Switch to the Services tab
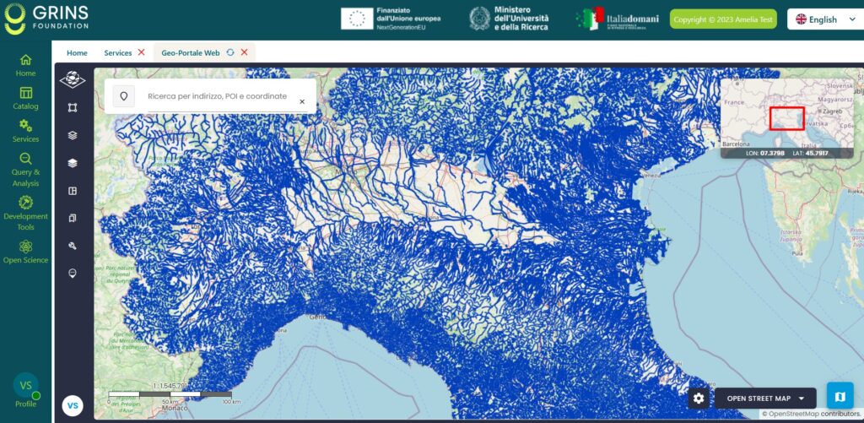 click(117, 52)
